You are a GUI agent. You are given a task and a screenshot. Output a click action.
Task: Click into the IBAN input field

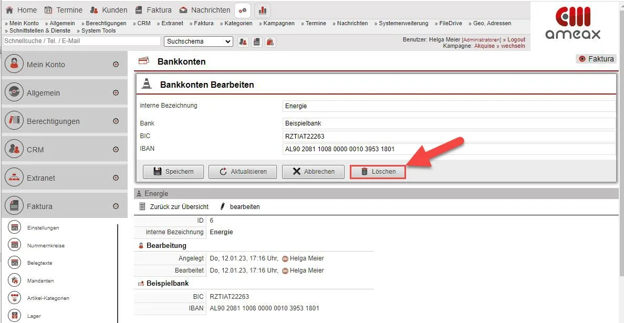pyautogui.click(x=449, y=149)
